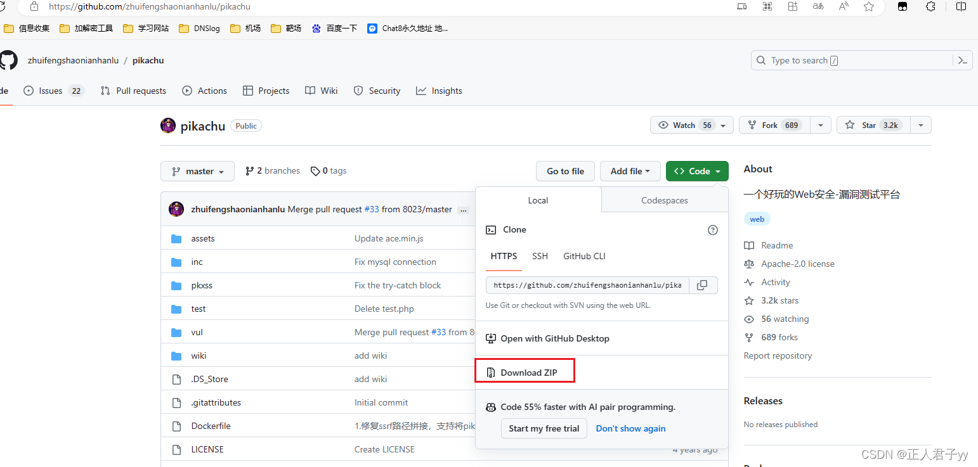The image size is (978, 467).
Task: Open the pkxss folder
Action: tap(202, 286)
